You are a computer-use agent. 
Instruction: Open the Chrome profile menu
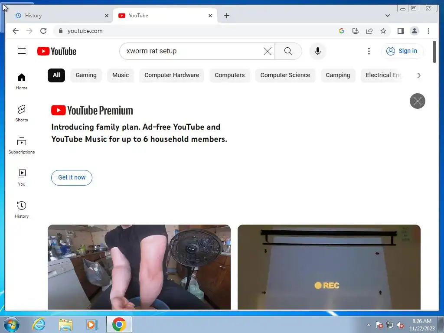click(x=414, y=31)
